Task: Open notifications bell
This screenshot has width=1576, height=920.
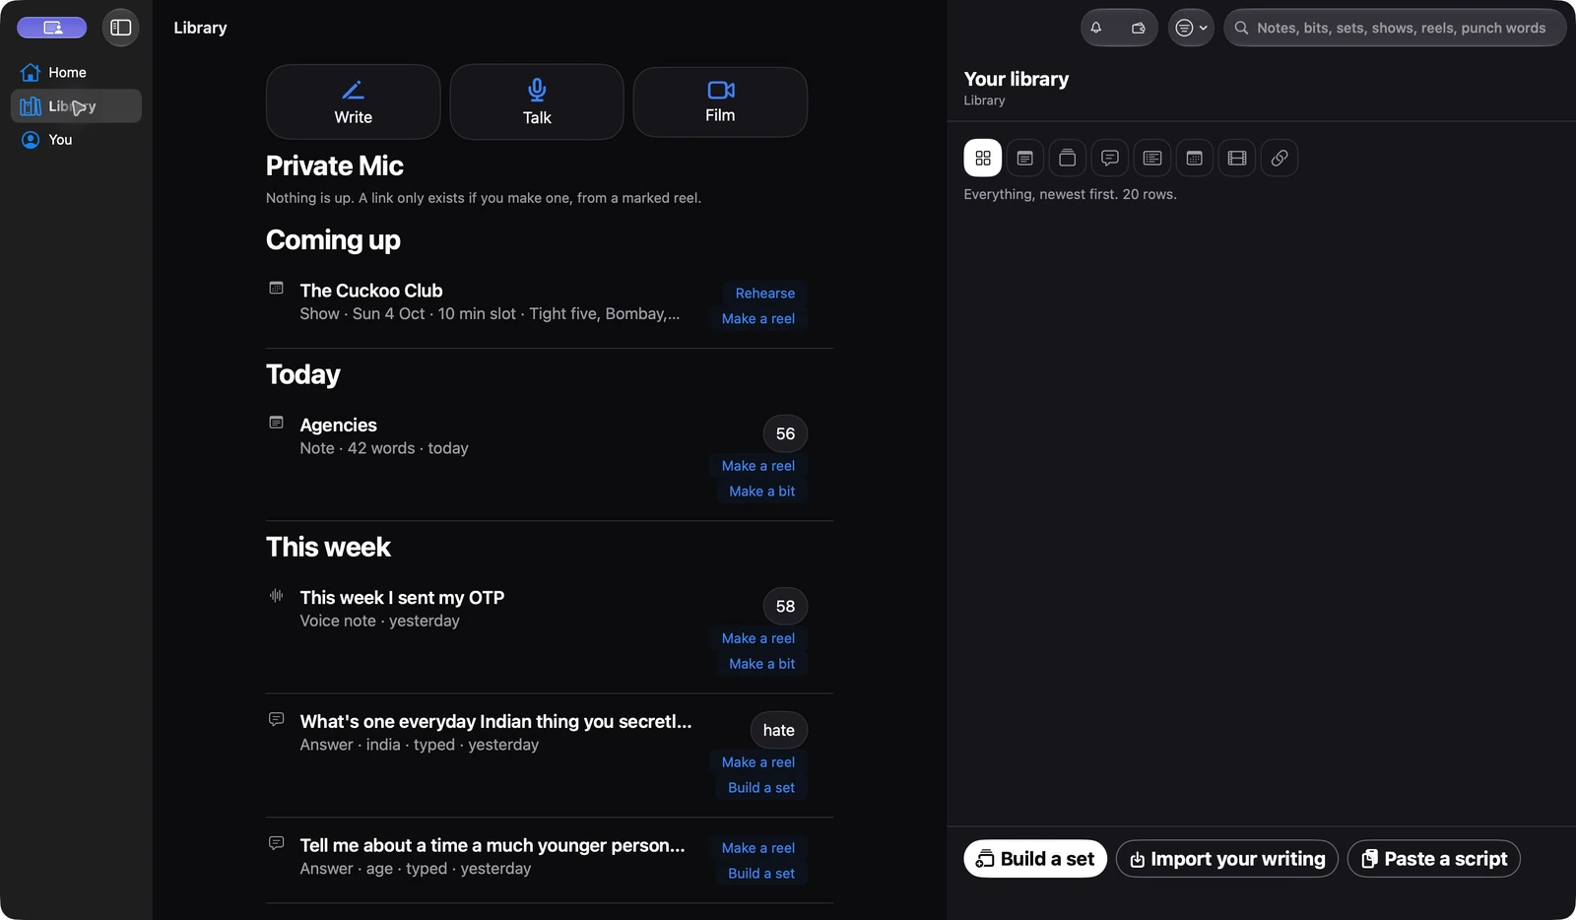Action: pyautogui.click(x=1096, y=28)
